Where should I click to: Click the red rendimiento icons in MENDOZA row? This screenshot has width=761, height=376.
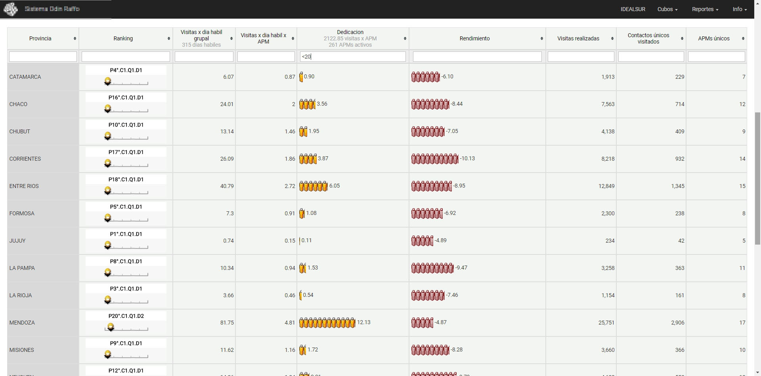[x=423, y=323]
